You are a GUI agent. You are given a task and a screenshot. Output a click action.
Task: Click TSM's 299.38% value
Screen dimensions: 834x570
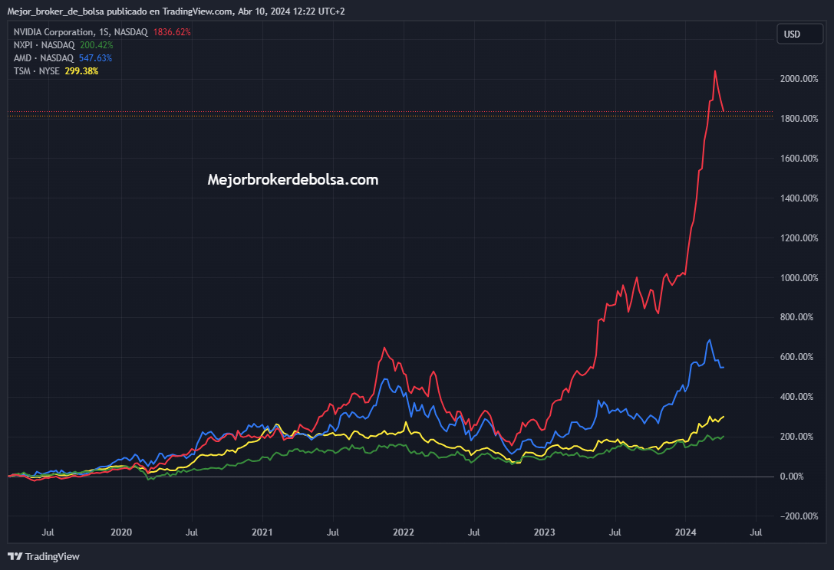(x=81, y=70)
